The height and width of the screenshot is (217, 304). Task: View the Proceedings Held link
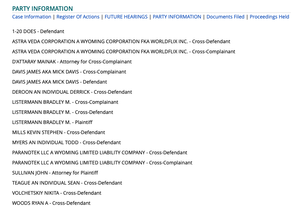click(269, 17)
